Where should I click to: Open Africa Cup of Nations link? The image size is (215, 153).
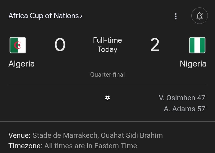[x=44, y=16]
